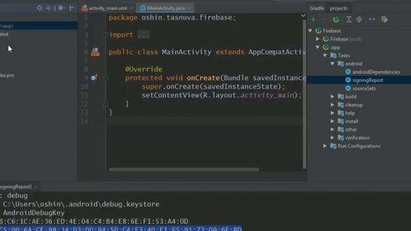Switch to activity_main.xml tab

pos(108,8)
